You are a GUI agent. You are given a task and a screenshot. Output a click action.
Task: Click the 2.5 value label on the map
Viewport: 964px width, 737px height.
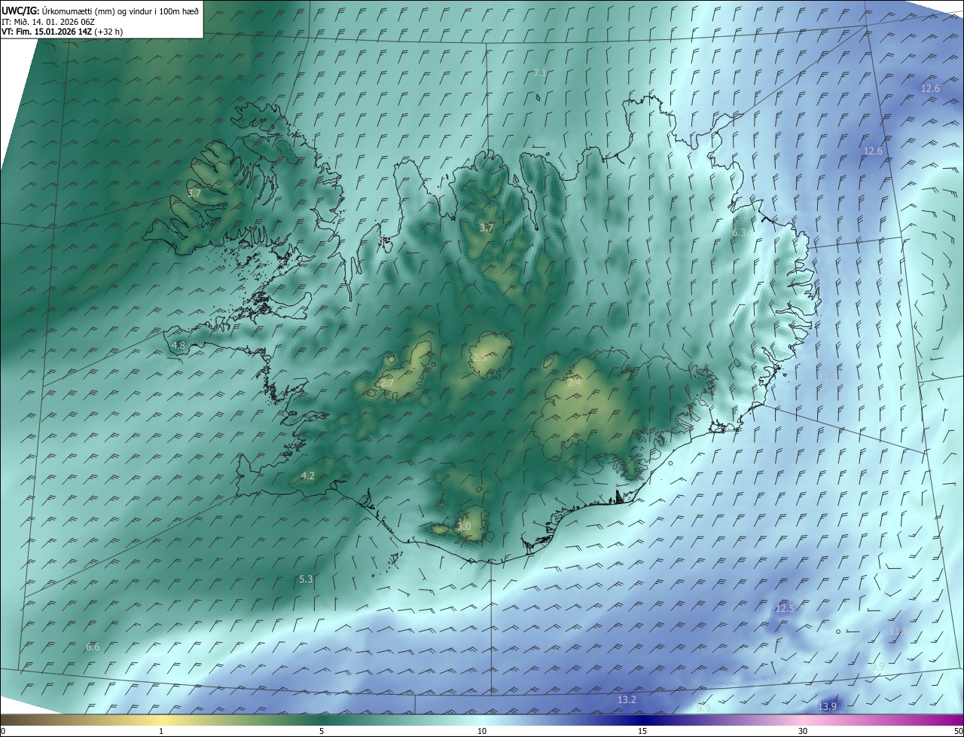tap(479, 357)
